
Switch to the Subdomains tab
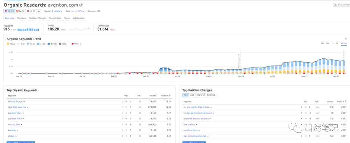click(x=78, y=18)
